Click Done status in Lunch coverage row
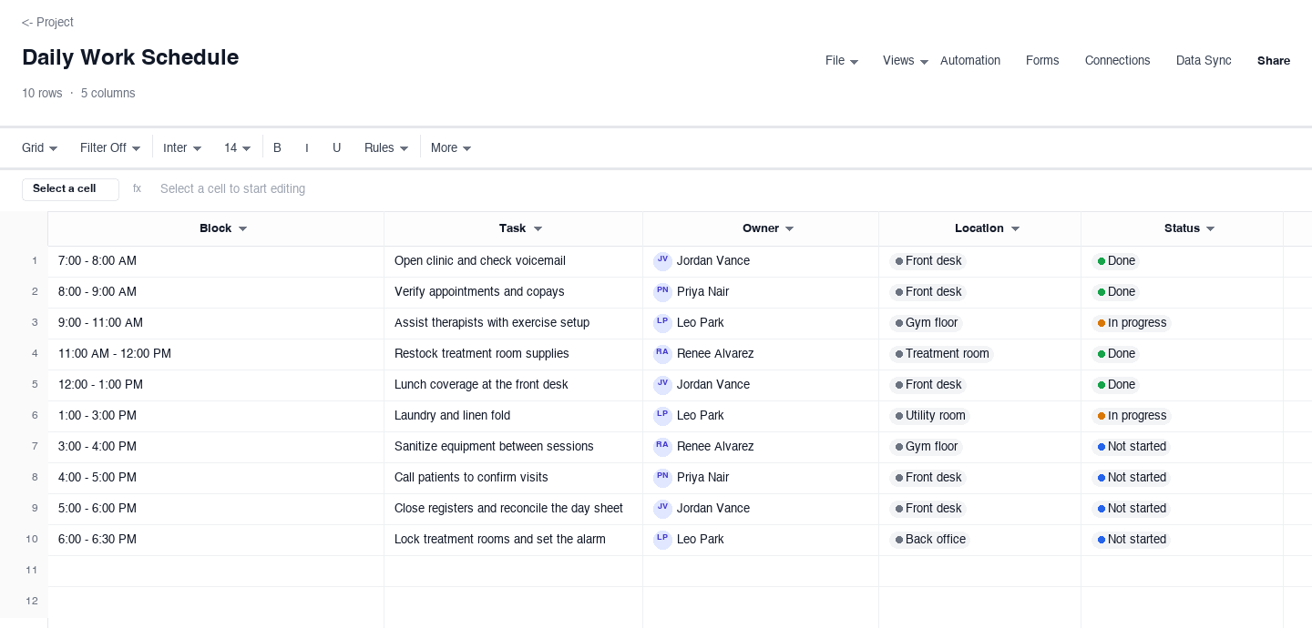 point(1116,385)
